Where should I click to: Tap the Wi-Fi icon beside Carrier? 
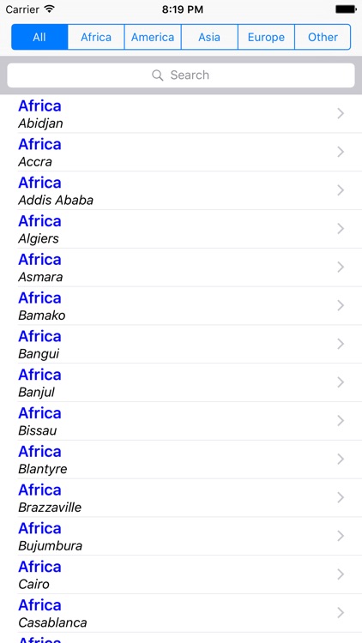(x=50, y=9)
